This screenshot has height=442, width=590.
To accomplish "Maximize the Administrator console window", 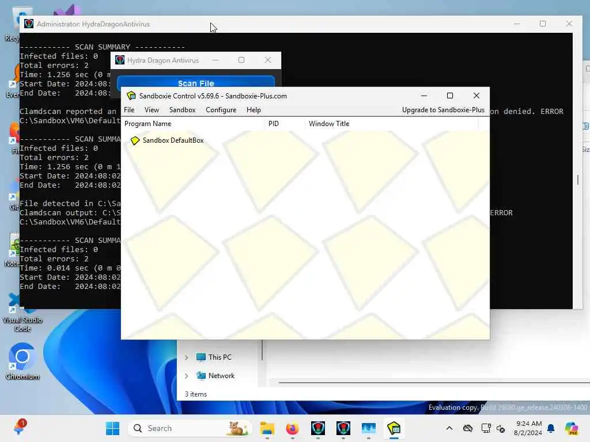I will pyautogui.click(x=543, y=24).
